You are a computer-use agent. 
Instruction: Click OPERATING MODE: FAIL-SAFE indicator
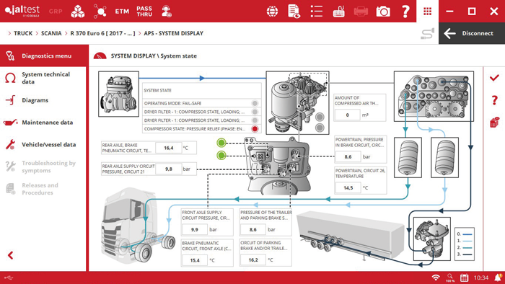click(255, 103)
